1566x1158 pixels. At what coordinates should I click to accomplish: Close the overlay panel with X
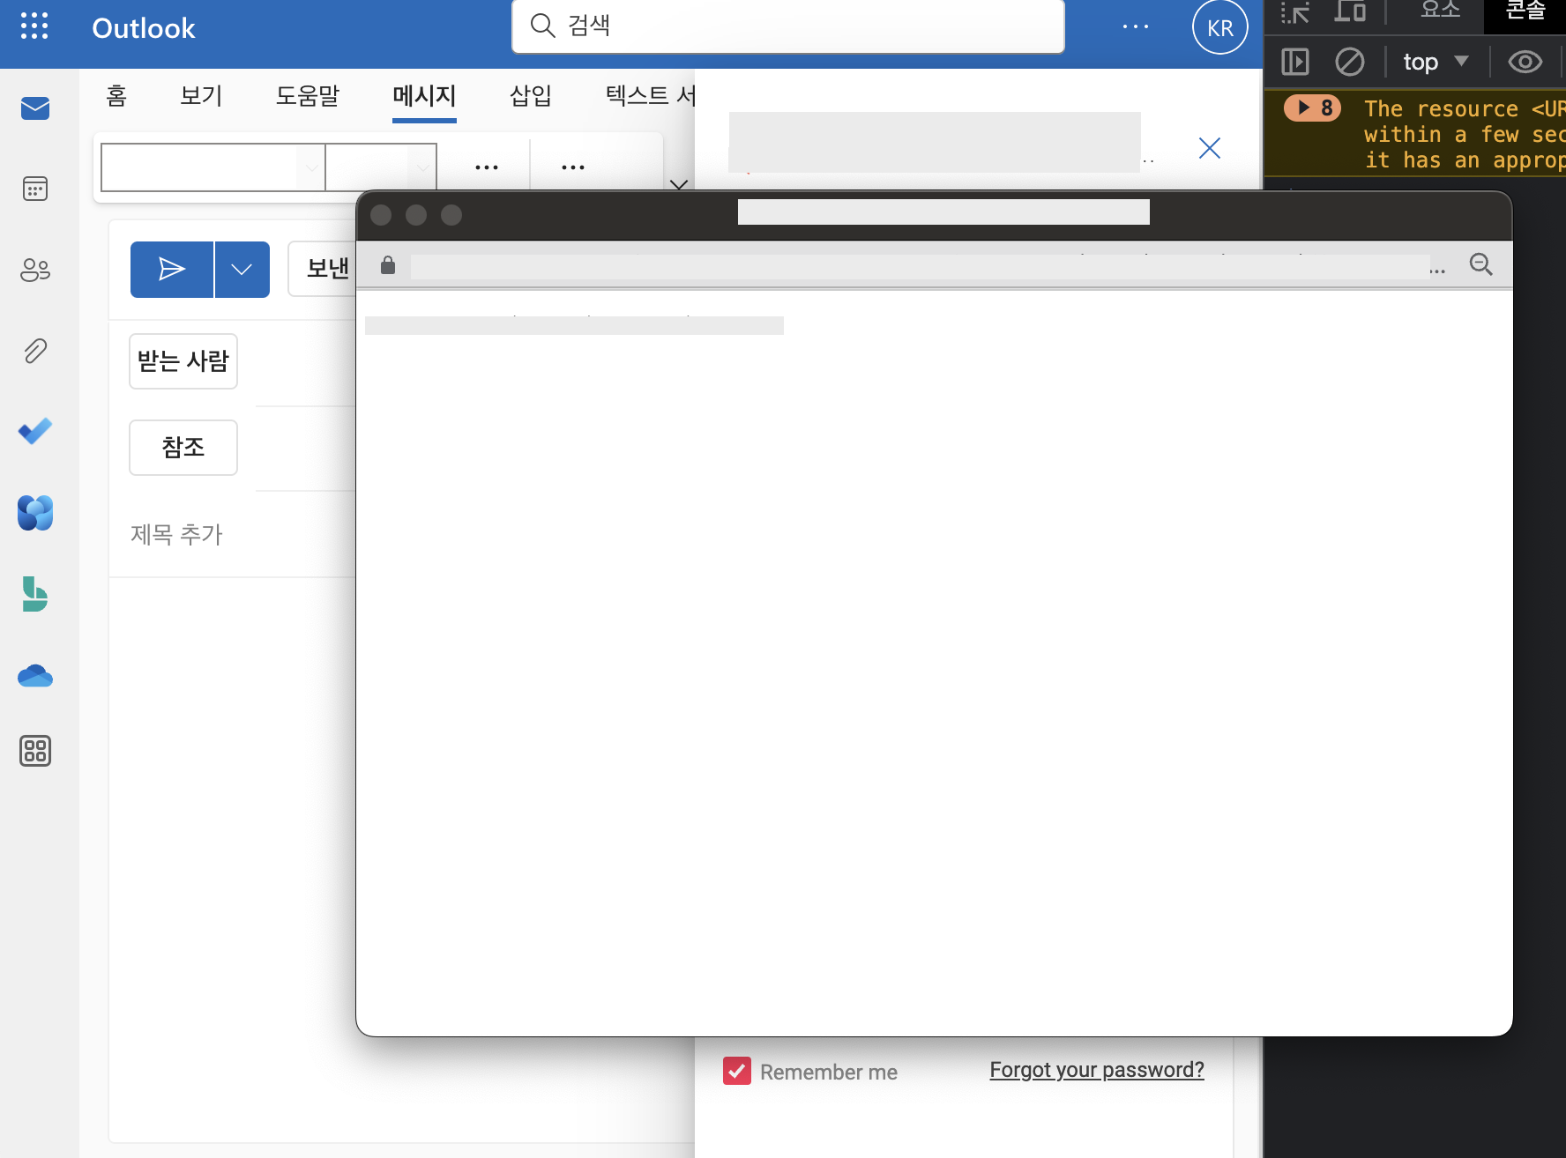(1210, 148)
